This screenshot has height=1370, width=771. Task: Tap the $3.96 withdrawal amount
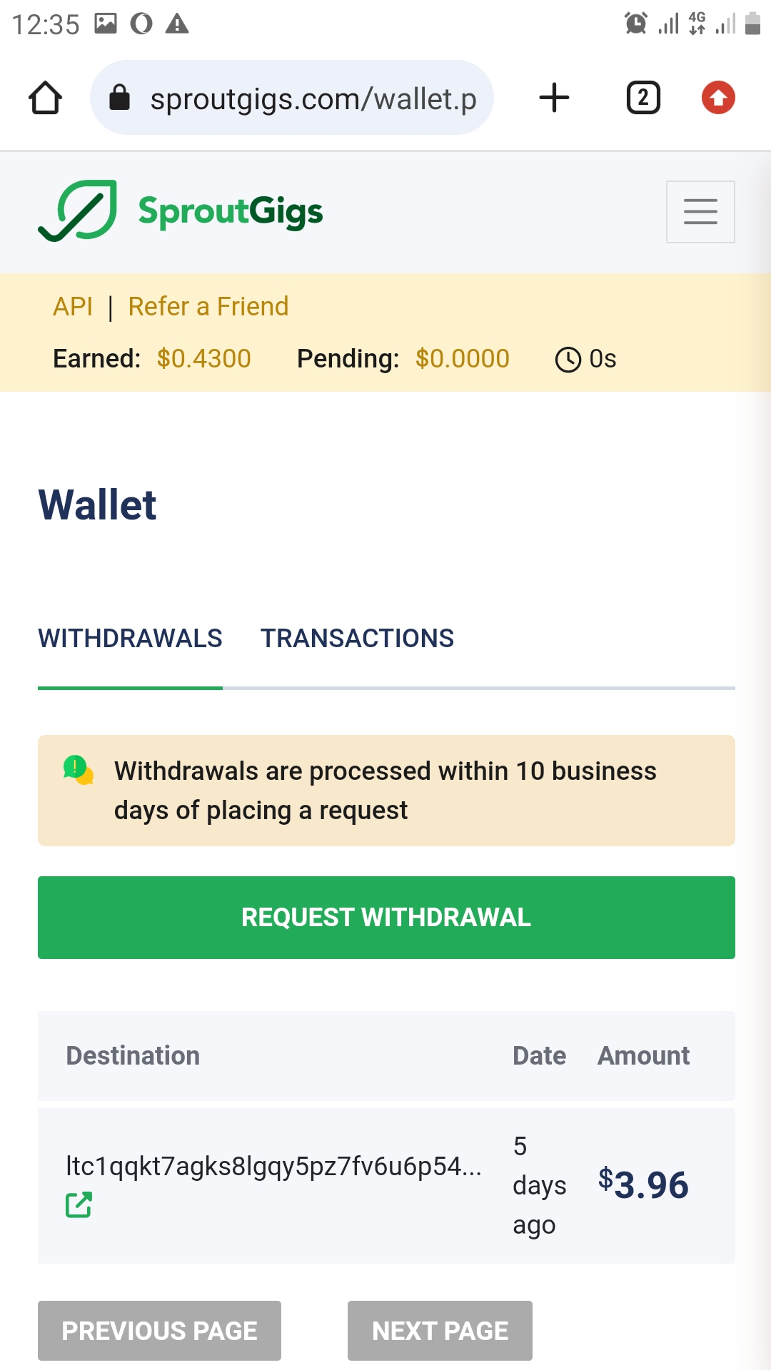643,1184
